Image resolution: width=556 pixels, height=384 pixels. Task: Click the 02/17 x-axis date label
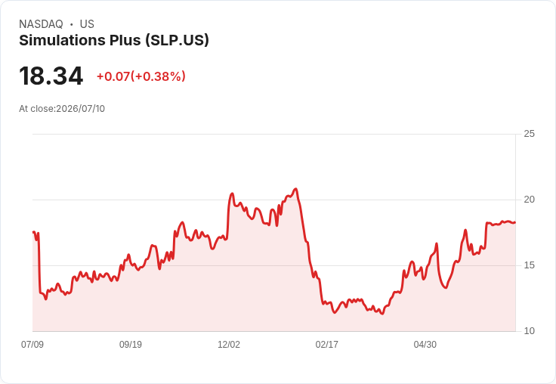326,344
